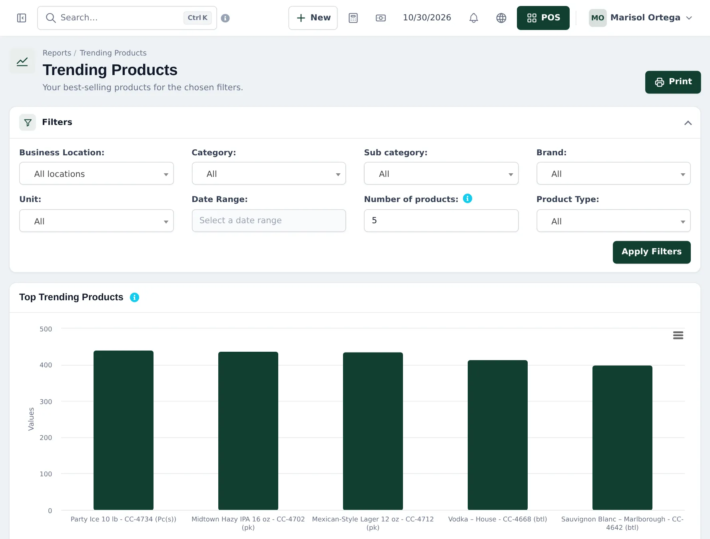Focus the Date Range input
710x539 pixels.
(x=269, y=220)
